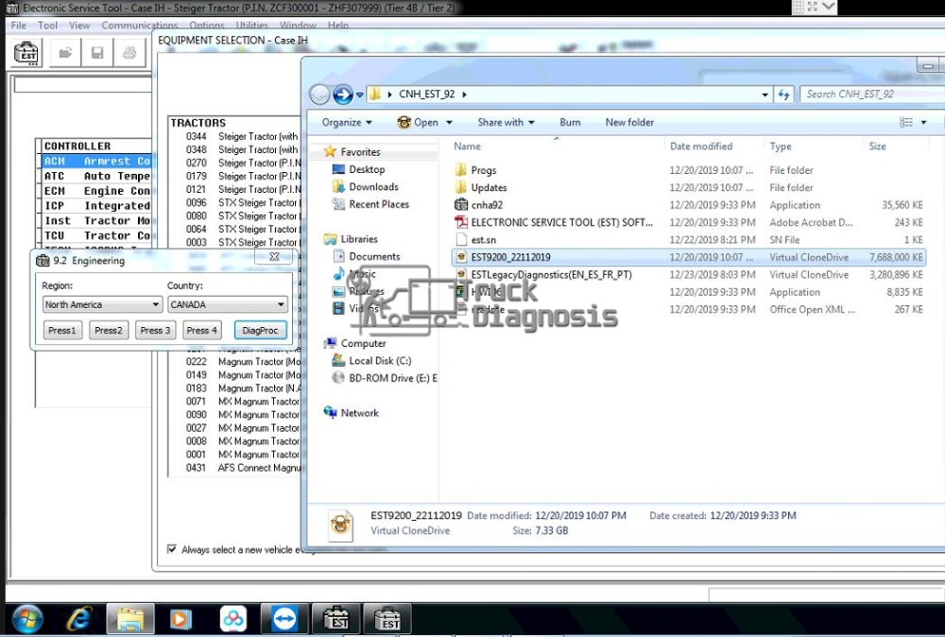Screen dimensions: 945x637
Task: Click the save diskette toolbar icon
Action: [97, 53]
